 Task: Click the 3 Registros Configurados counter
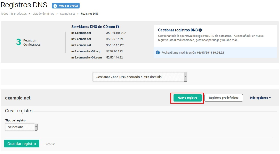pos(28,42)
